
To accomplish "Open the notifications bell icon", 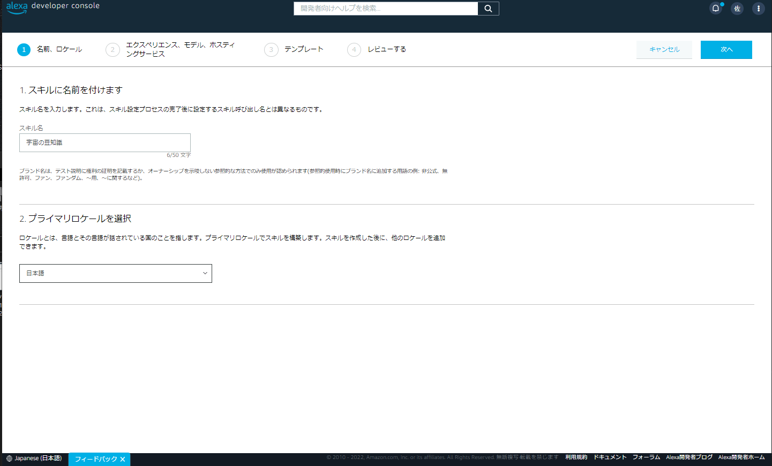I will [716, 8].
